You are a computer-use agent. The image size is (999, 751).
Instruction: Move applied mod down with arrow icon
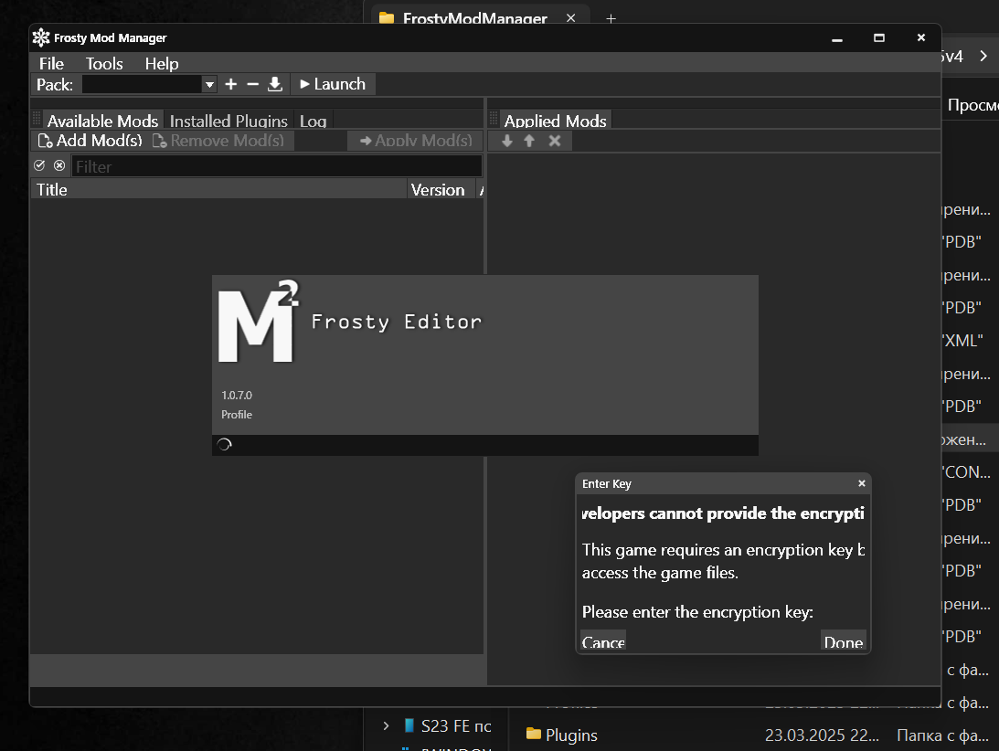point(507,141)
